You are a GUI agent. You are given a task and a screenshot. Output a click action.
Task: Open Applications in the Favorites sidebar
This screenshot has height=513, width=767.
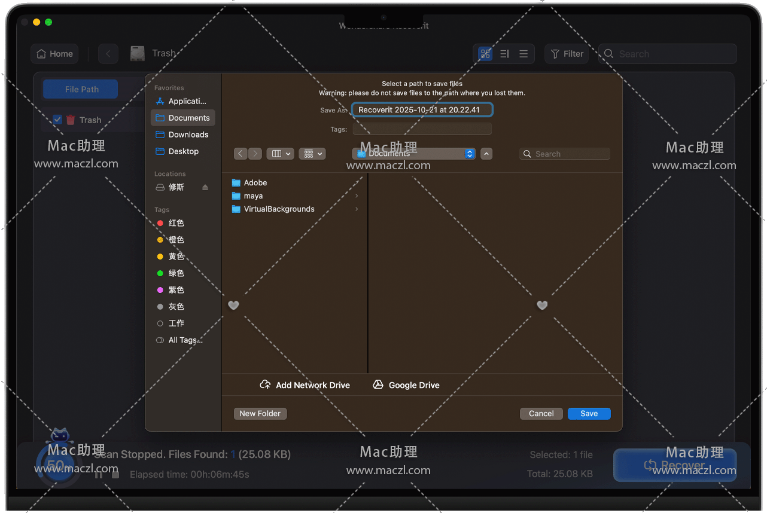pyautogui.click(x=182, y=101)
